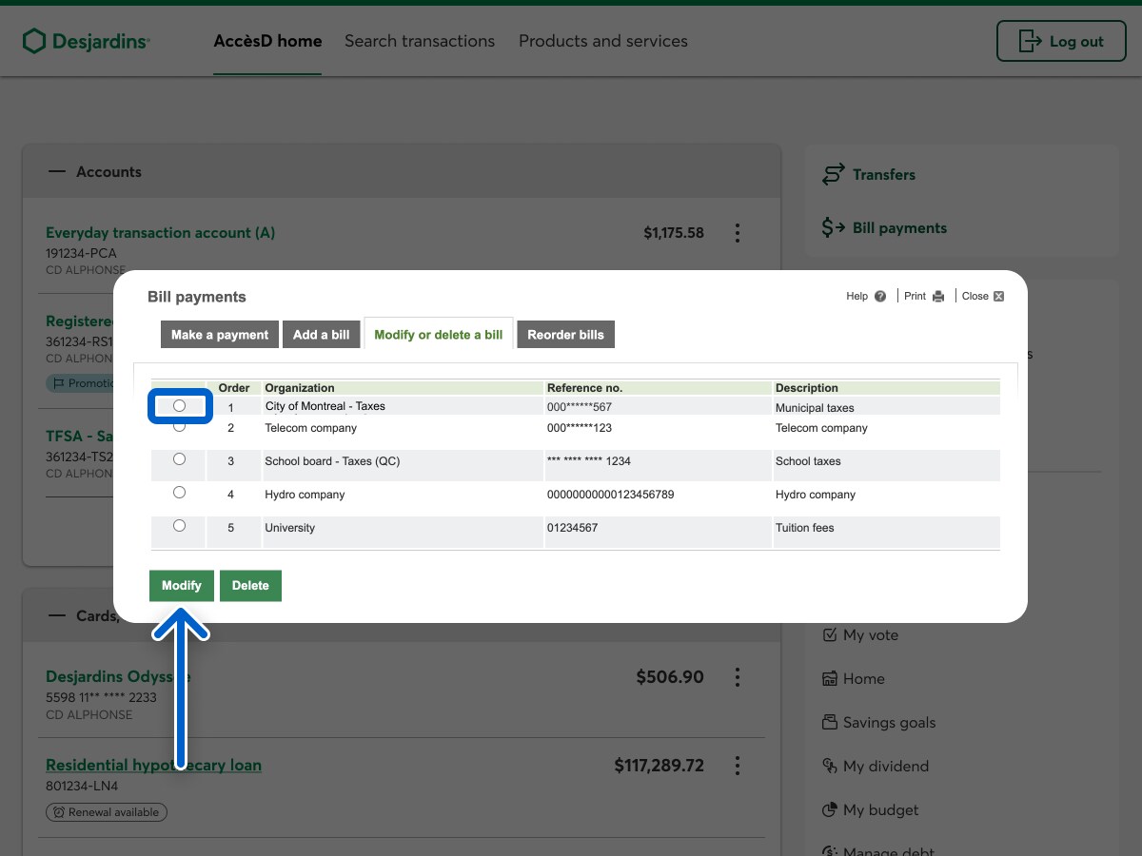Click the green Modify button

pyautogui.click(x=181, y=586)
